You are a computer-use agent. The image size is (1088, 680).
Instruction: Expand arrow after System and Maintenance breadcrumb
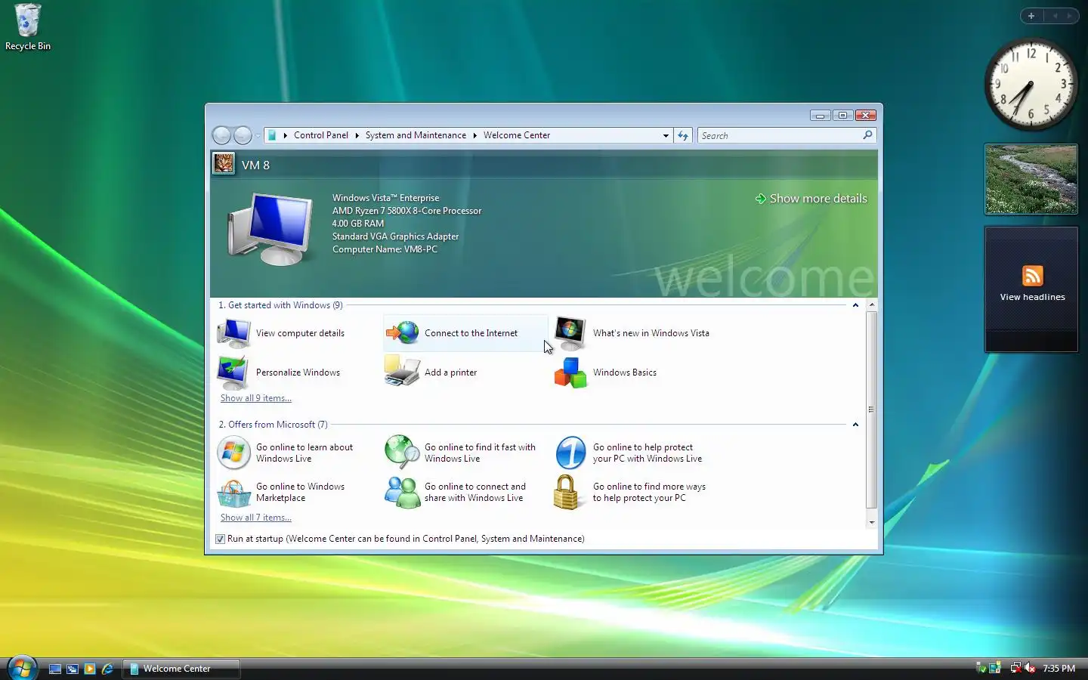point(474,135)
